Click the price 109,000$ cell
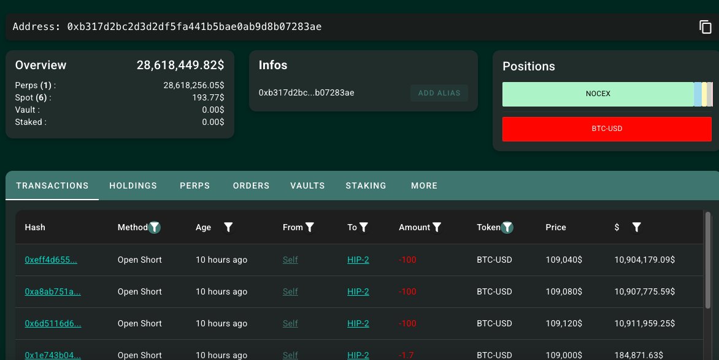719x360 pixels. 564,355
